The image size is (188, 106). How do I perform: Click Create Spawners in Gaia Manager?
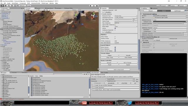116,87
